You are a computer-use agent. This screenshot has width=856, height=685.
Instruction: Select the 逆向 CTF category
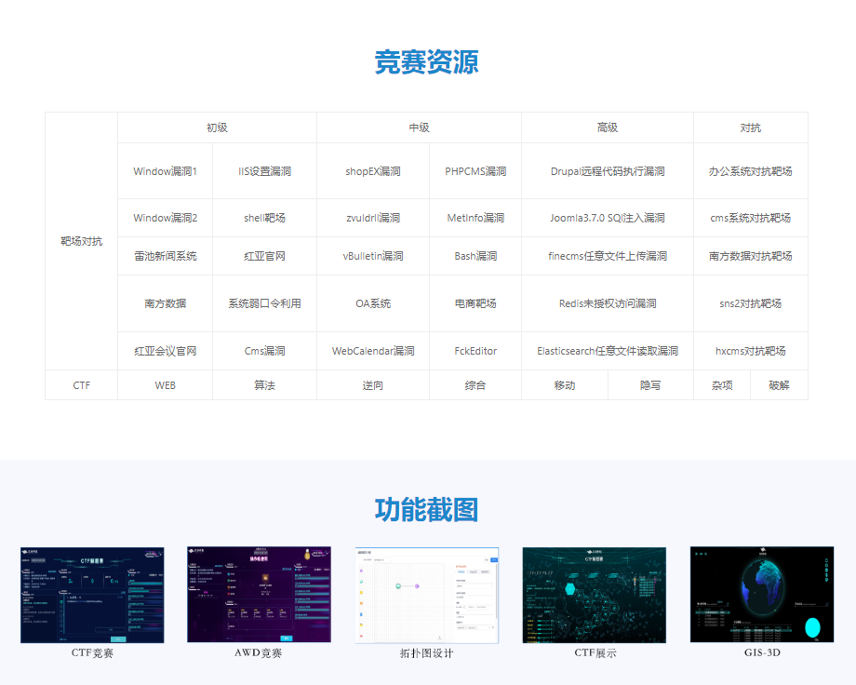click(372, 385)
